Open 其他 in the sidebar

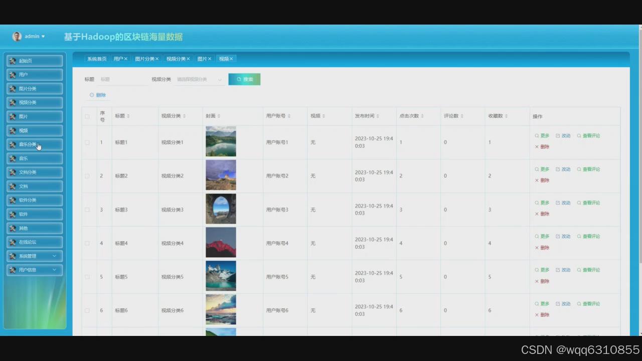(x=35, y=228)
